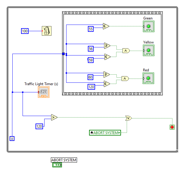Viewport: 192px width, 179px height.
Task: Select the Red label text
Action: (146, 70)
